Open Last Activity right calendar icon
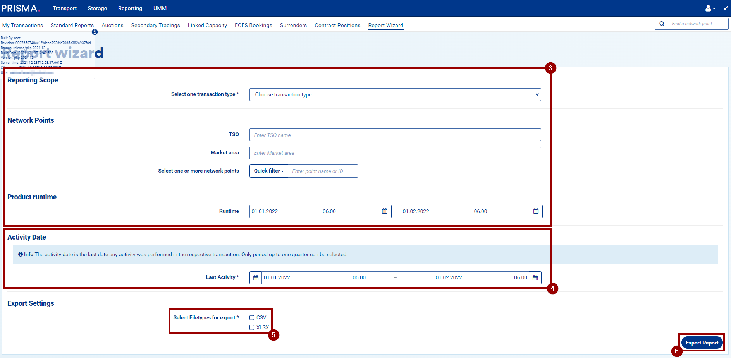Image resolution: width=731 pixels, height=358 pixels. tap(535, 277)
